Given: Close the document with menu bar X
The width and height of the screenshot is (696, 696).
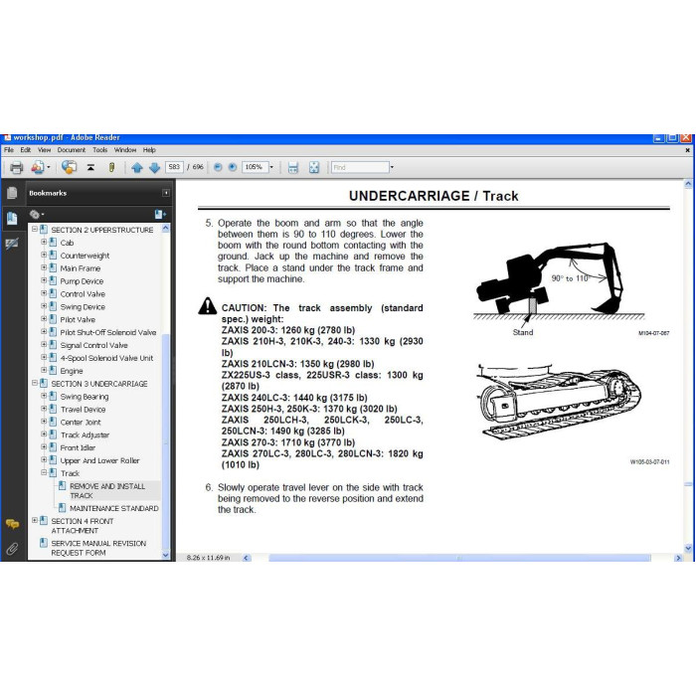Looking at the screenshot, I should 687,150.
